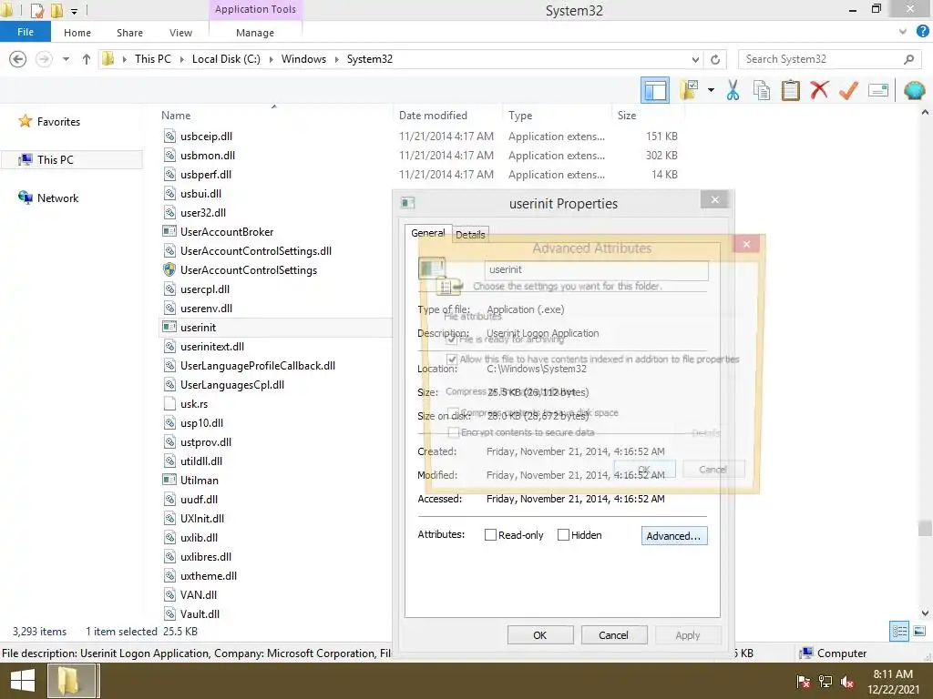Refresh the System32 folder view

[715, 59]
